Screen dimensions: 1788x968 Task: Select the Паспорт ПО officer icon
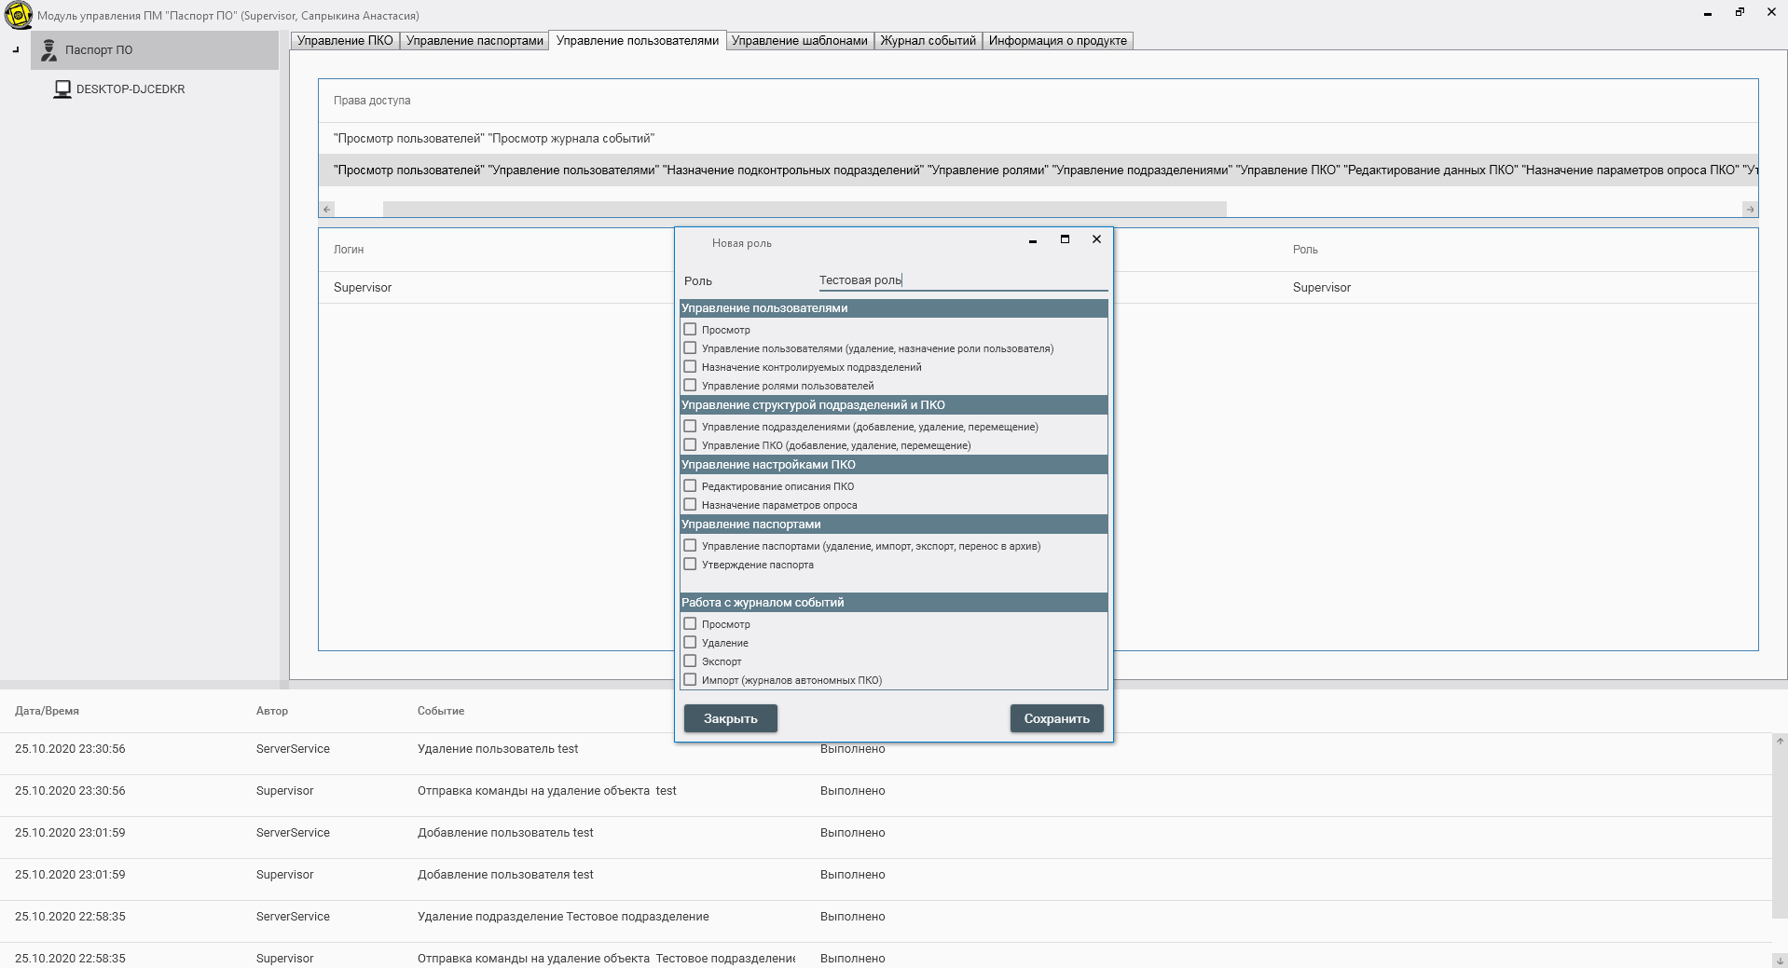point(49,50)
